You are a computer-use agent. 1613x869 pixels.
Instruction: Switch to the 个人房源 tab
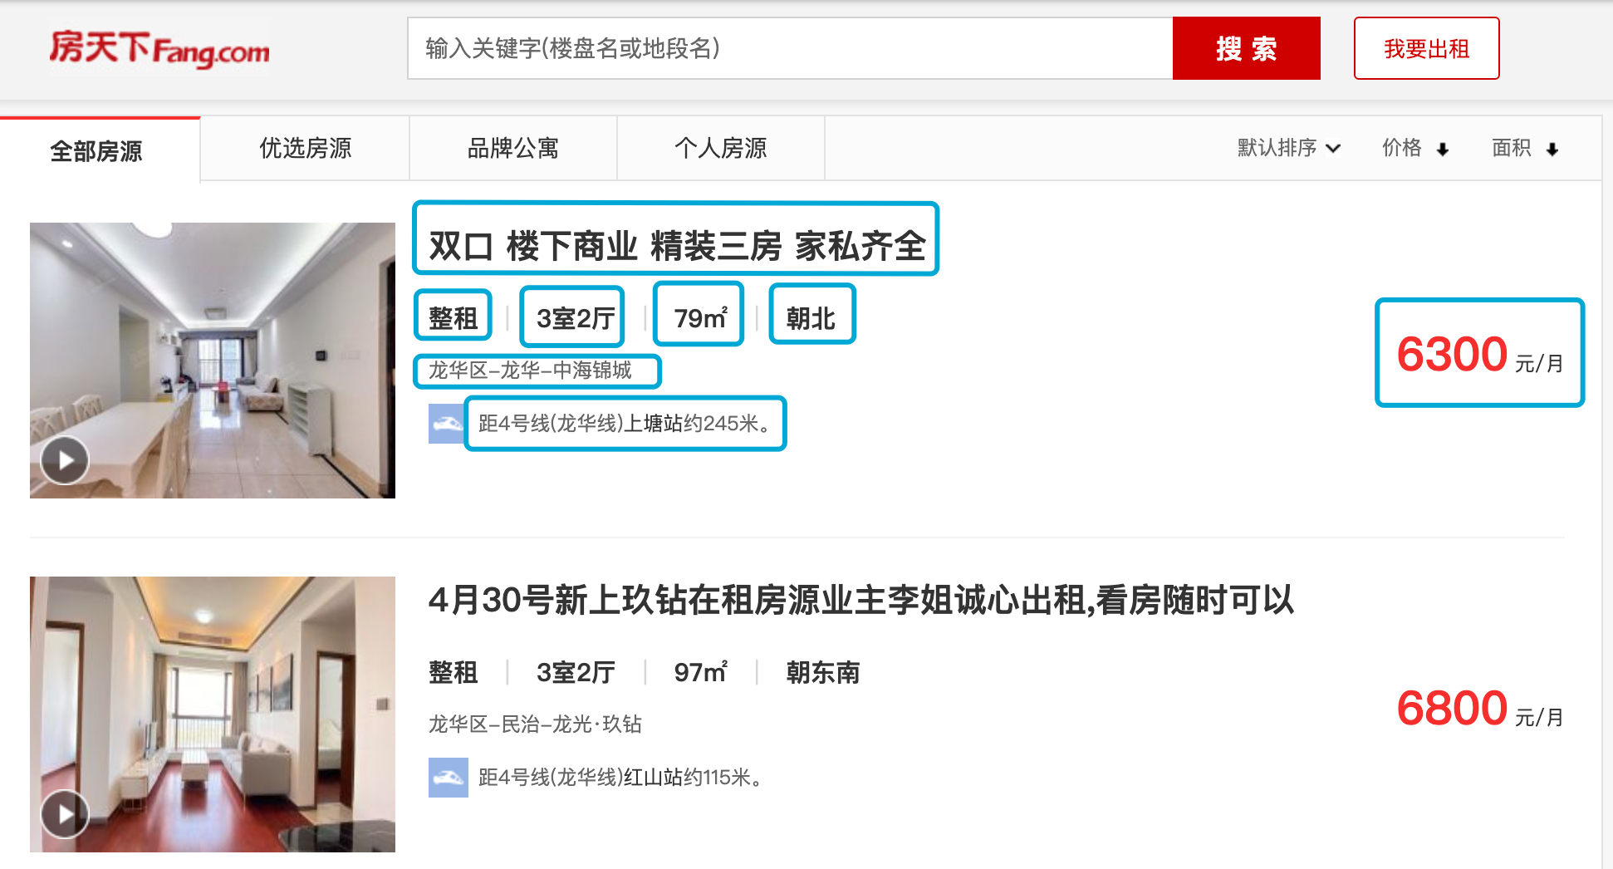pos(720,148)
